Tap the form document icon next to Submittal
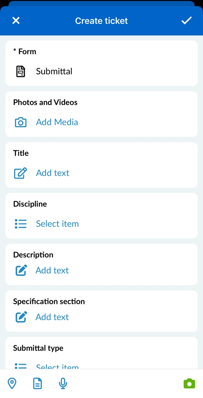The width and height of the screenshot is (203, 398). click(21, 72)
